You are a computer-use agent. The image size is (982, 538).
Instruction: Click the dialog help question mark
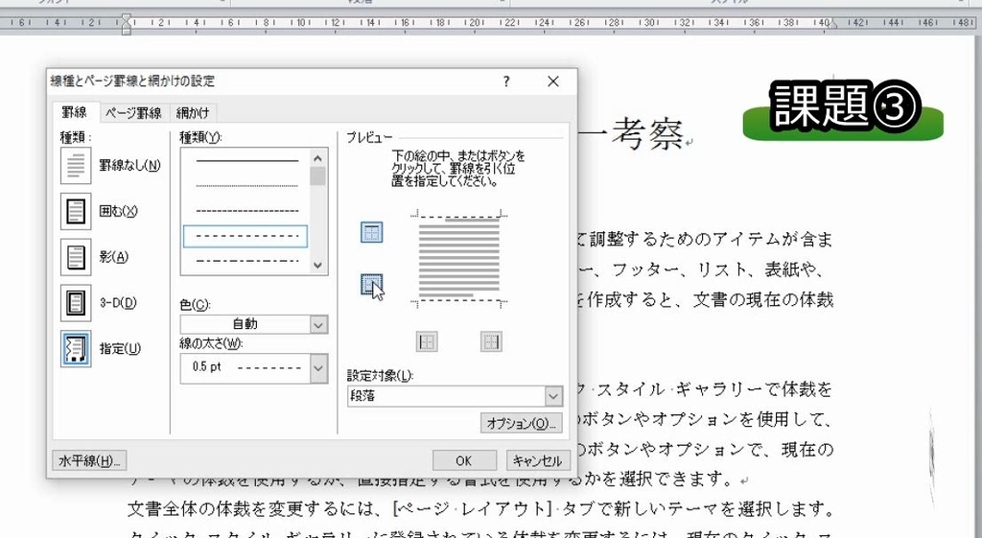(506, 82)
